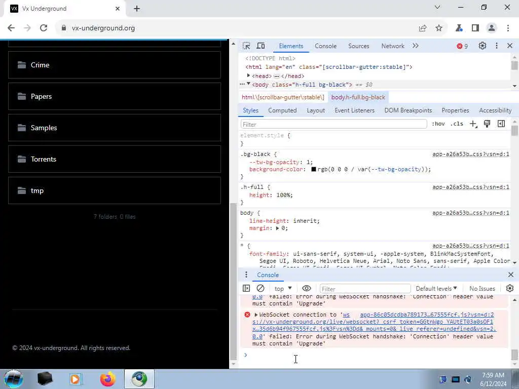Click the black background-color swatch
Image resolution: width=519 pixels, height=389 pixels.
(313, 169)
